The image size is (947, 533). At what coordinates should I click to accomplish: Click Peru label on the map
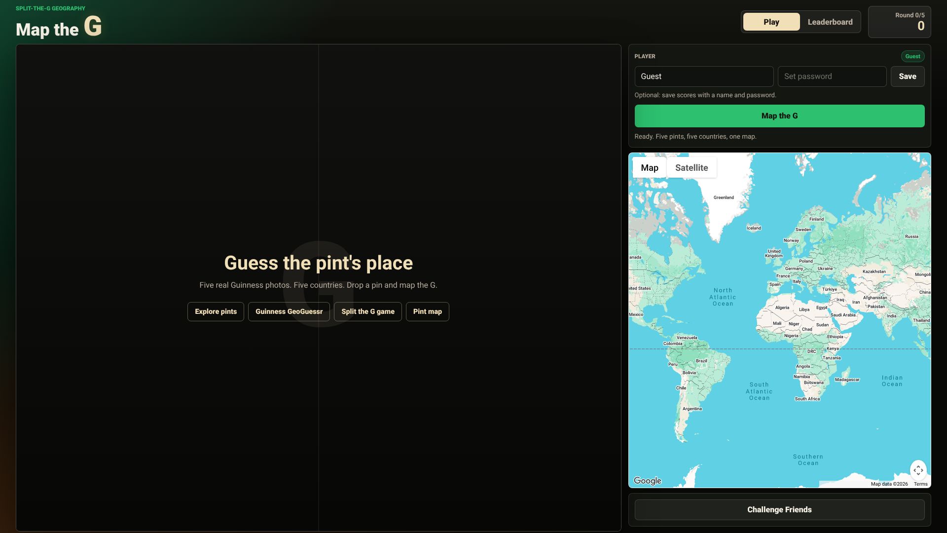point(673,364)
